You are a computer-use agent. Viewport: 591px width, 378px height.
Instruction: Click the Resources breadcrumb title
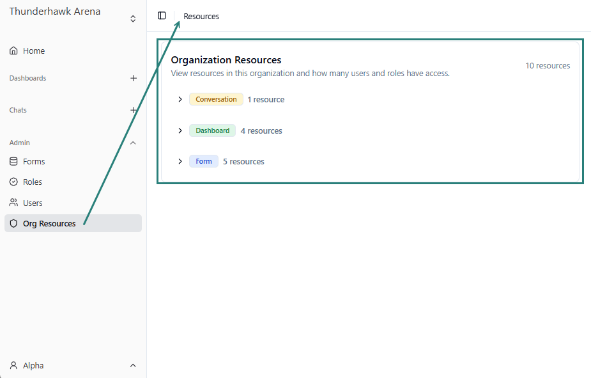point(201,17)
